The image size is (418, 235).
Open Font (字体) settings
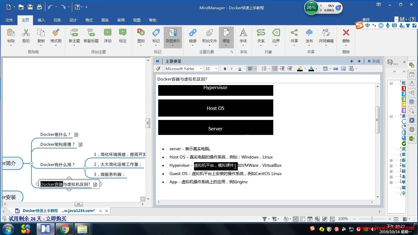coord(243,33)
